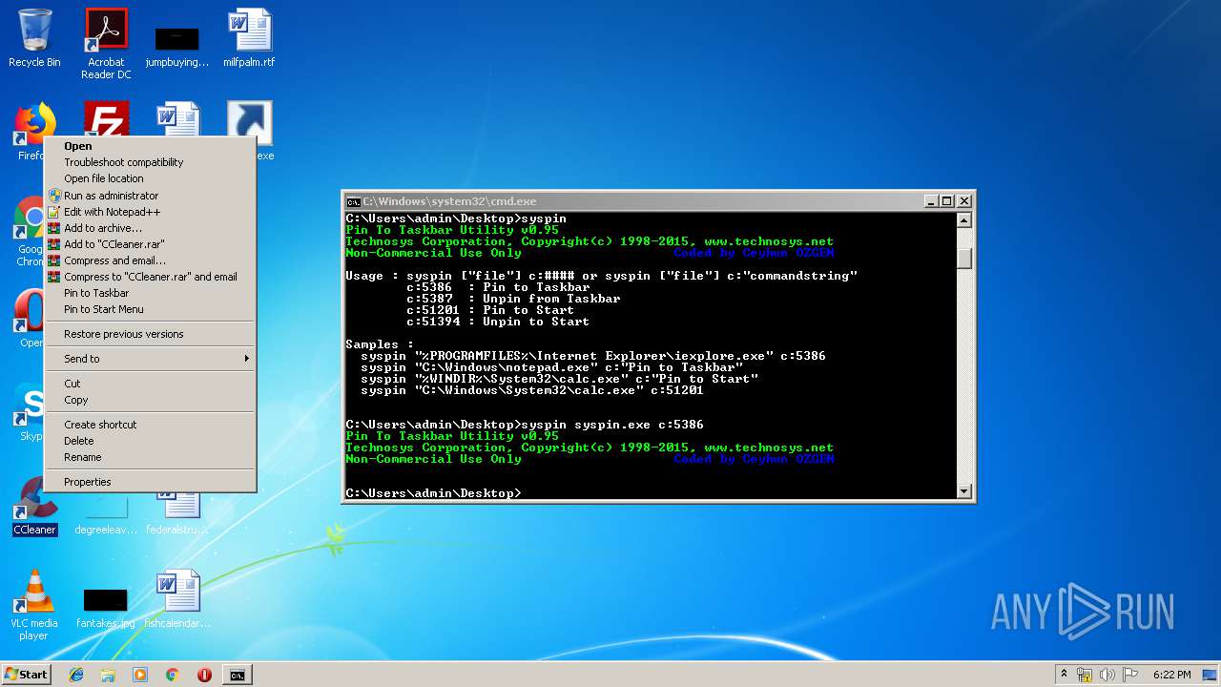This screenshot has height=687, width=1221.
Task: Select the FileZilla desktop shortcut icon
Action: click(x=106, y=119)
